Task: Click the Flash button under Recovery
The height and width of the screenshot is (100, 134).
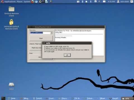Action: click(x=41, y=38)
